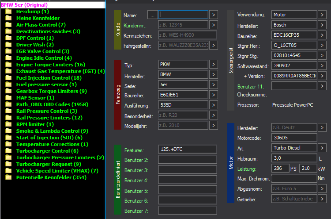Image resolution: width=331 pixels, height=219 pixels.
Task: Focus the customer Name text field
Action: (183, 15)
